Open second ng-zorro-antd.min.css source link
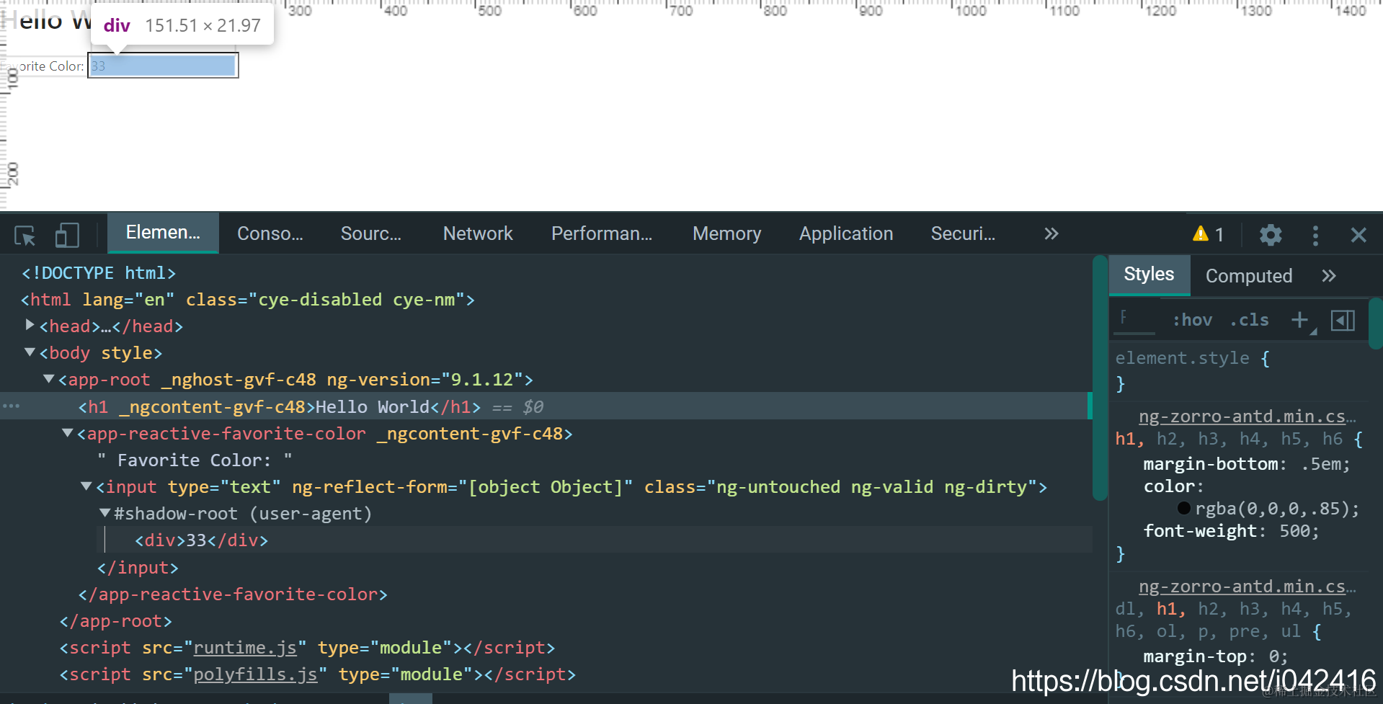 [x=1247, y=587]
